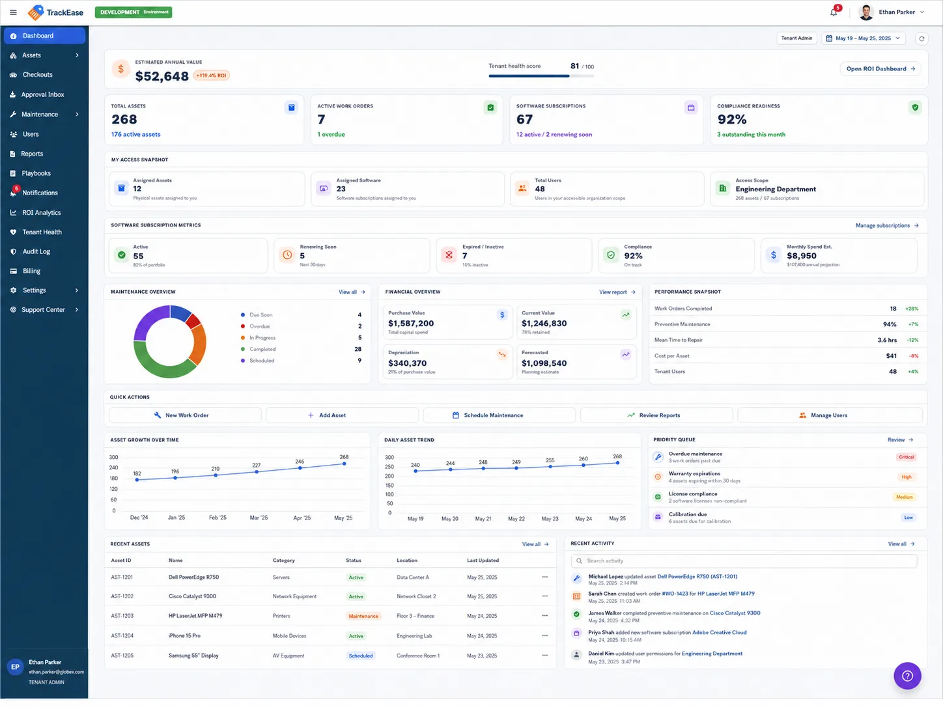Click the May '25 data point labeled 268
The image size is (943, 707).
pyautogui.click(x=344, y=464)
